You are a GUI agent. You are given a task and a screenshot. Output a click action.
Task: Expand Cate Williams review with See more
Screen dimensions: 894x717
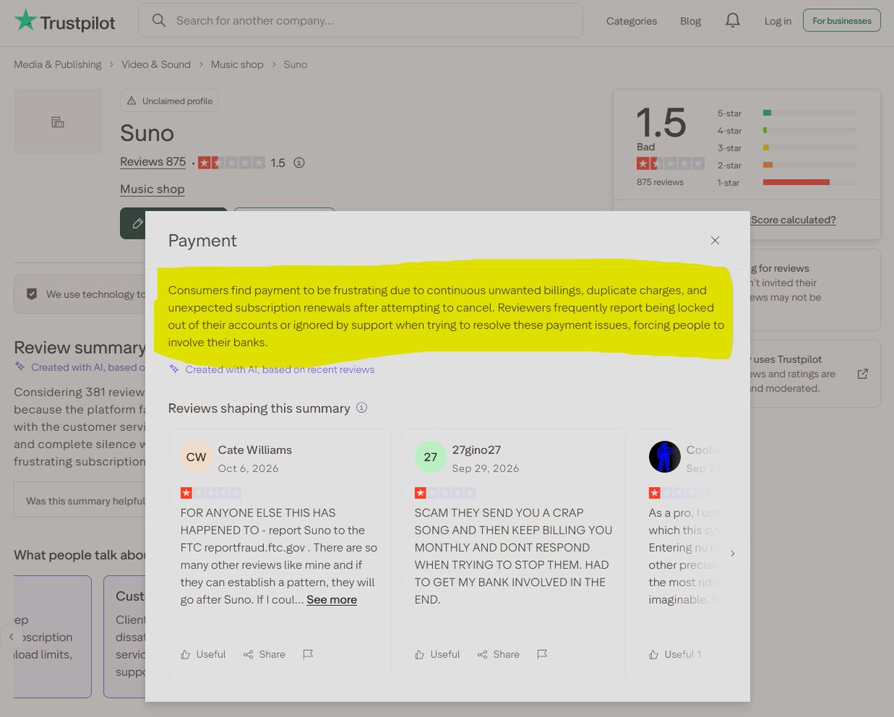[332, 599]
